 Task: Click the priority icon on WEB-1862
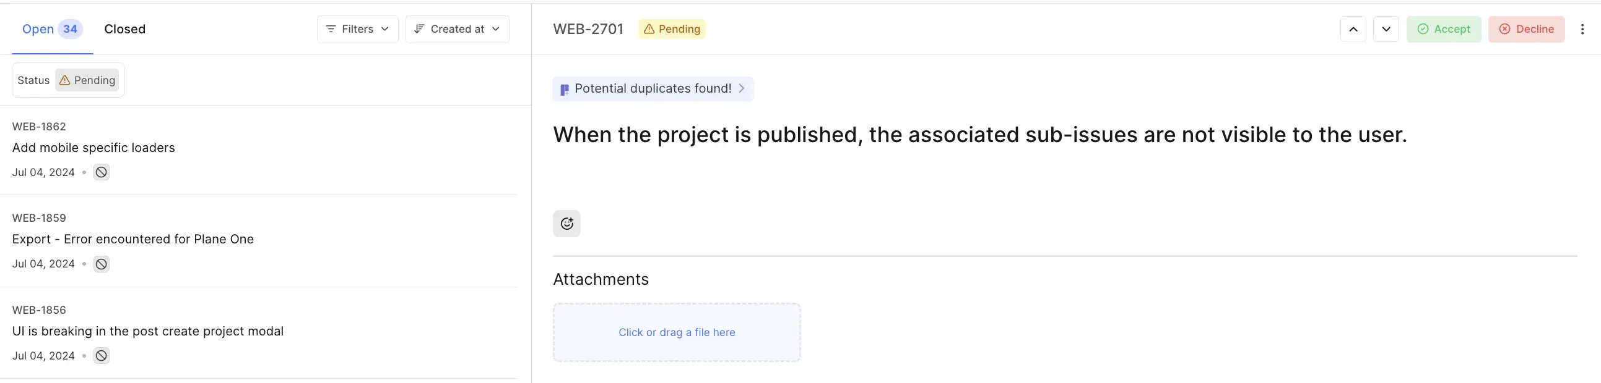coord(102,172)
